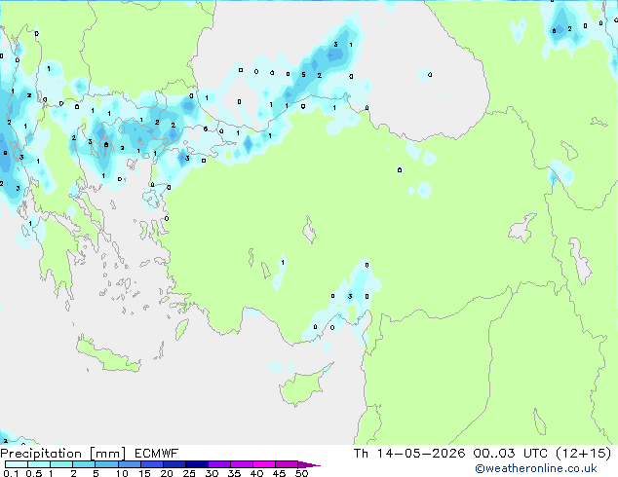The width and height of the screenshot is (618, 477).
Task: Click the "Precipitation [mm]" title text
Action: pyautogui.click(x=63, y=454)
